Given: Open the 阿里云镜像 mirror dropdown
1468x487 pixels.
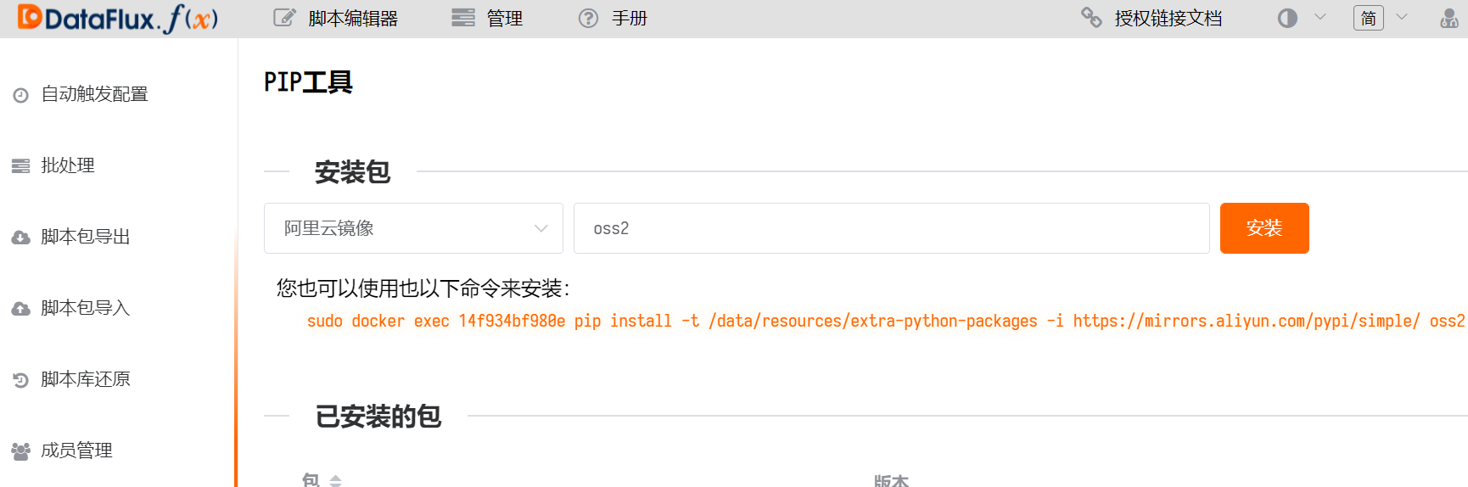Looking at the screenshot, I should [413, 228].
